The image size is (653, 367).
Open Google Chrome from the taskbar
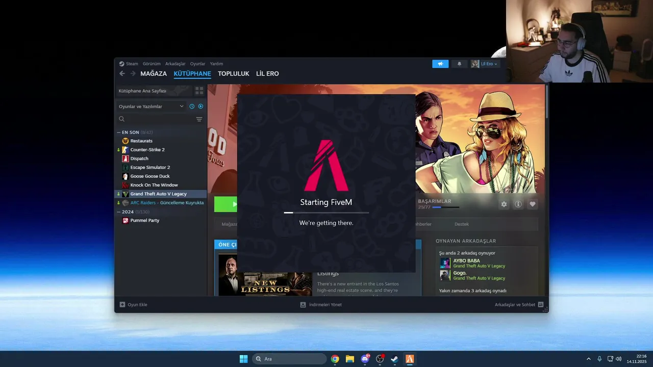click(335, 359)
